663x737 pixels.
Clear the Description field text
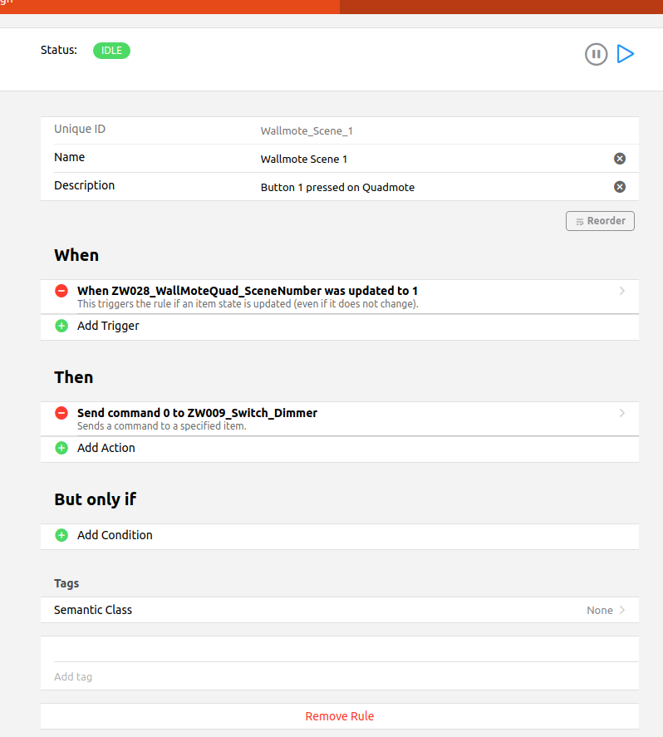tap(619, 187)
